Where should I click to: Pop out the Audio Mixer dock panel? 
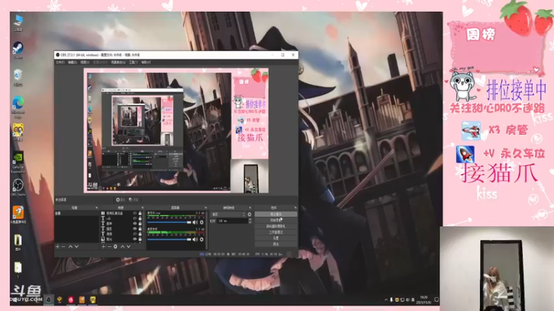[206, 208]
